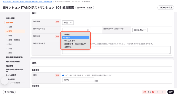
Task: Jump to 間取 section in sidebar
Action: click(10, 53)
